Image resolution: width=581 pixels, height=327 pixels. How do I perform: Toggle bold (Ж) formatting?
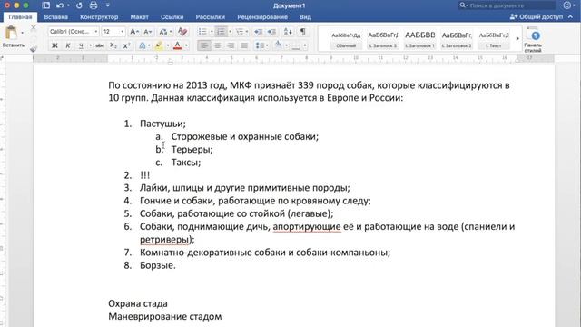pos(54,45)
